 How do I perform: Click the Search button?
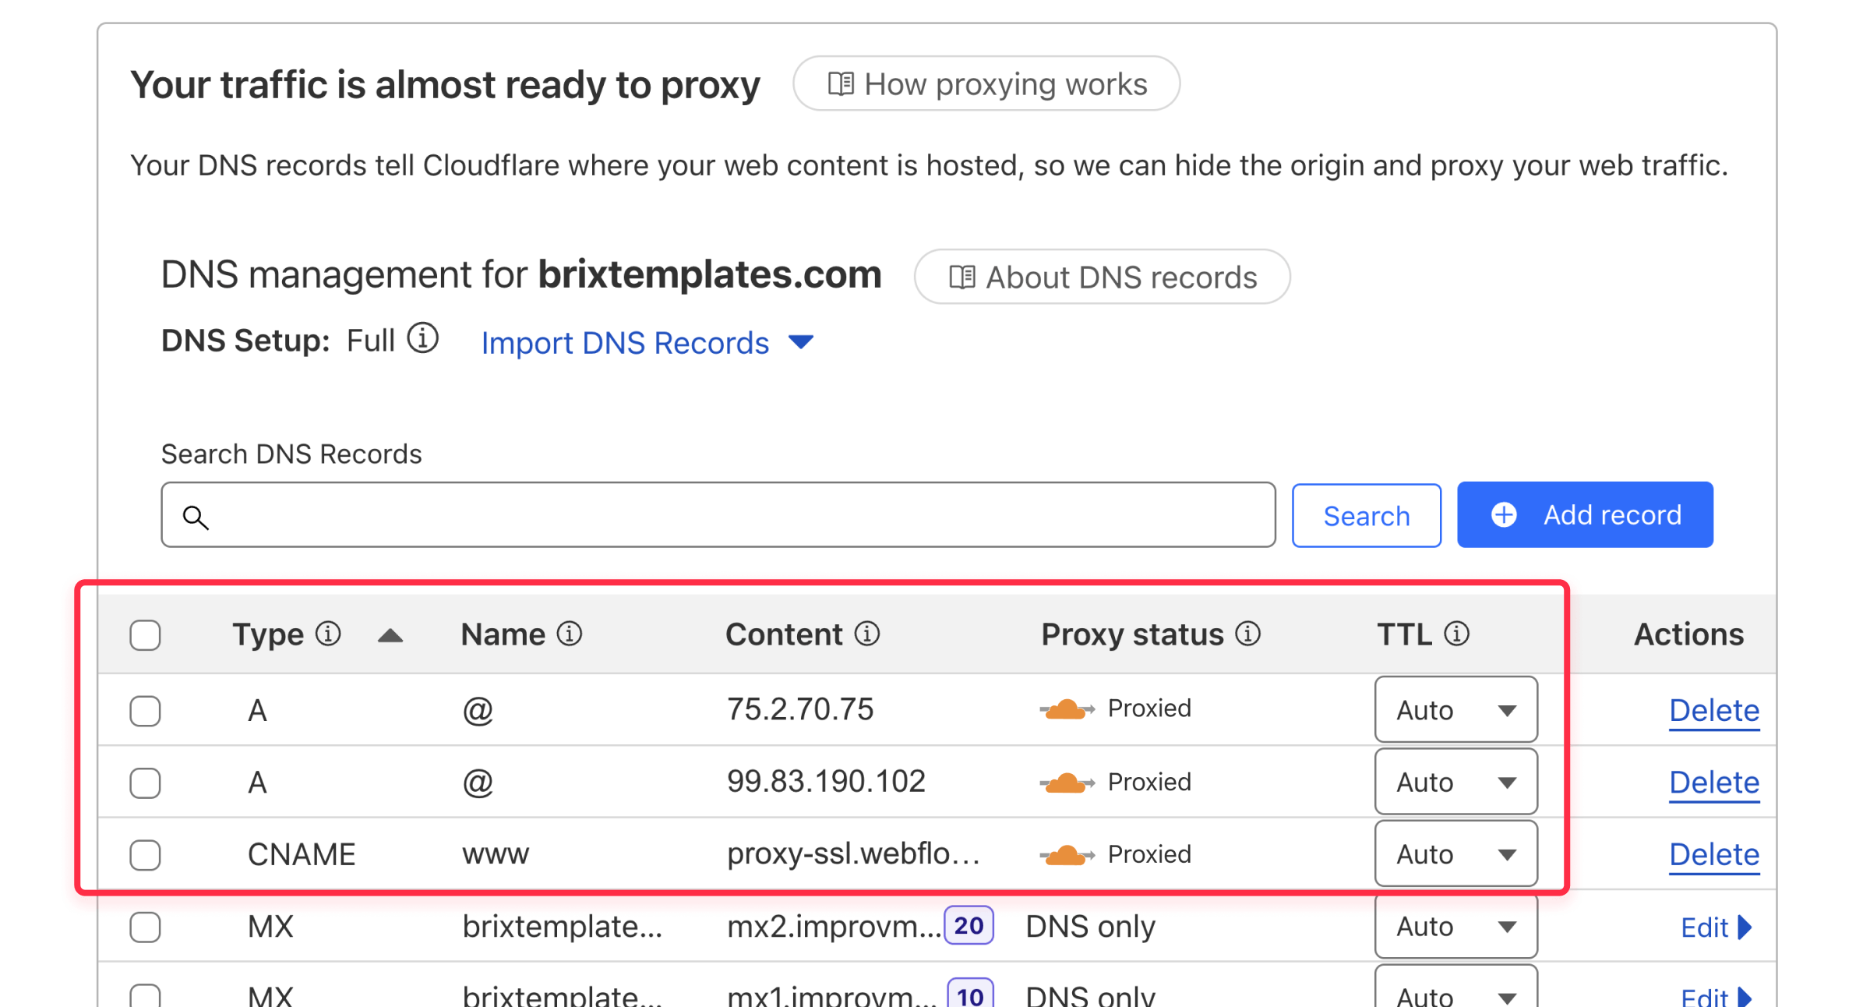click(x=1366, y=515)
